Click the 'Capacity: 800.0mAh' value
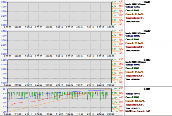This screenshot has height=116, width=172. coord(135,101)
